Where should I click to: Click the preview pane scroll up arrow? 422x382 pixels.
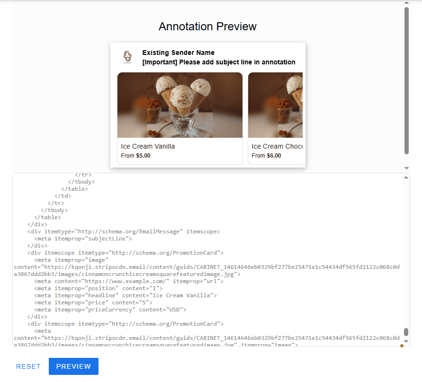406,3
